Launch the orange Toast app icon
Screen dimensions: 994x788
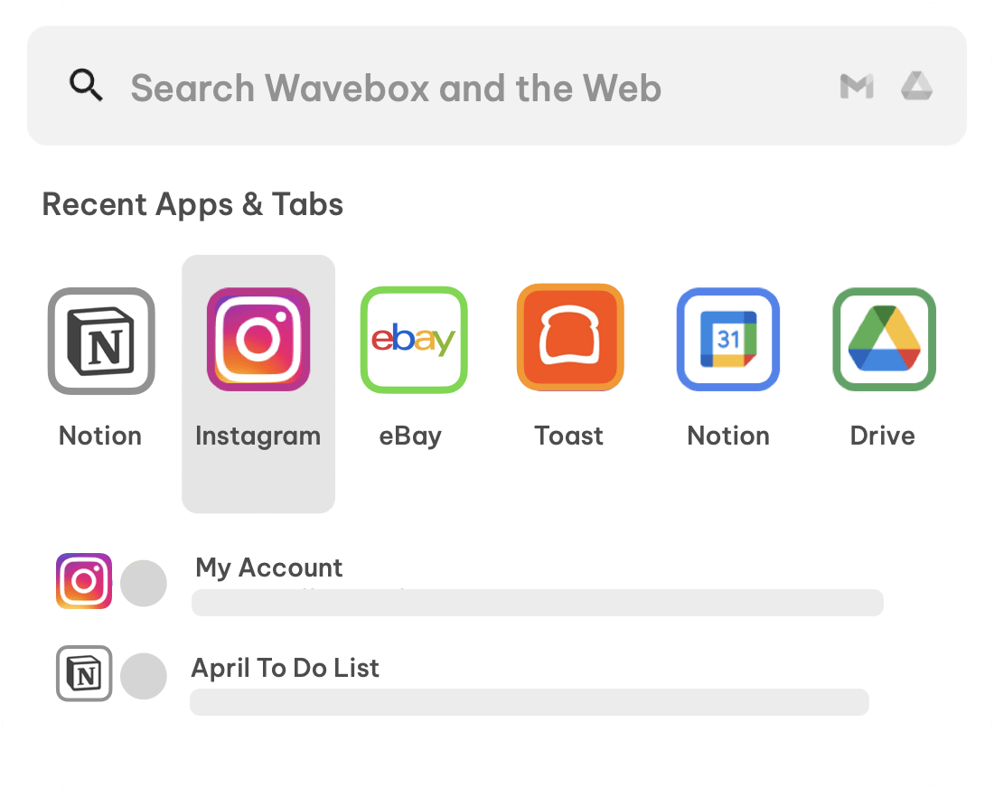[x=570, y=338]
